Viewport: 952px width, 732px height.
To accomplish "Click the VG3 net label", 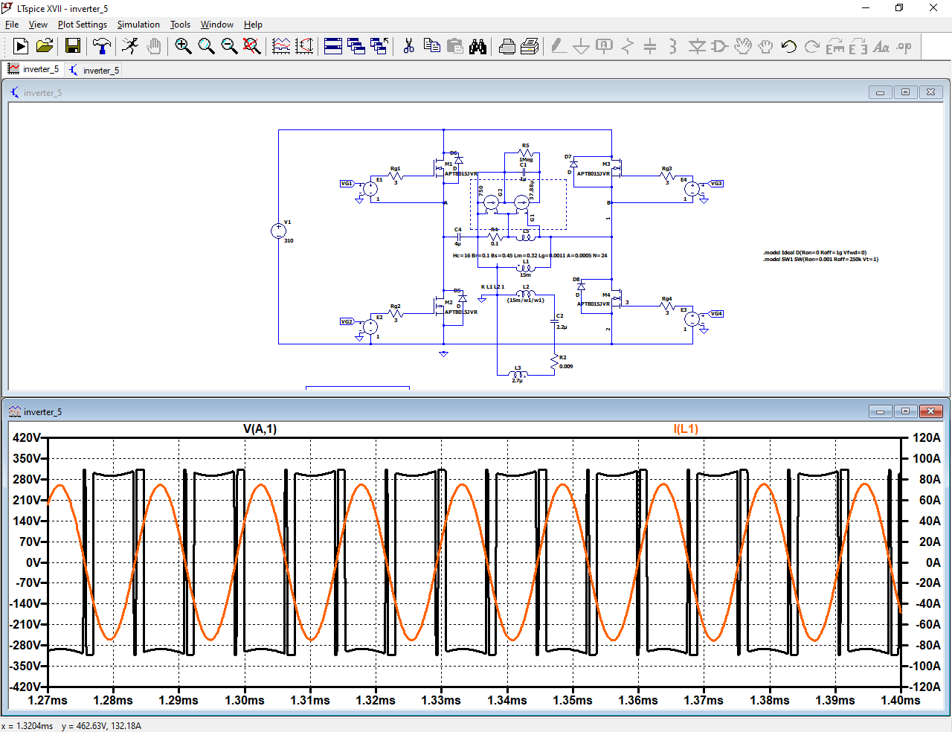I will point(716,183).
